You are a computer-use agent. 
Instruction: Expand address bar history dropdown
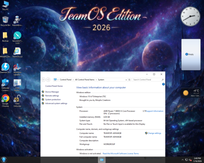coord(126,80)
